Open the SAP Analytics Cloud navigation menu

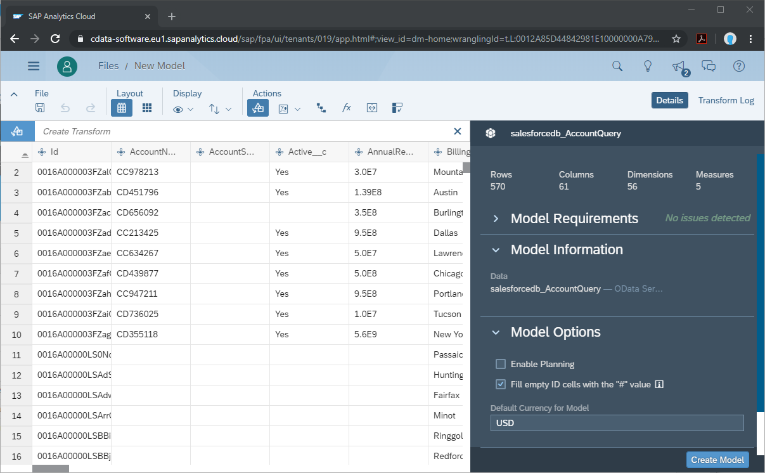pyautogui.click(x=33, y=66)
